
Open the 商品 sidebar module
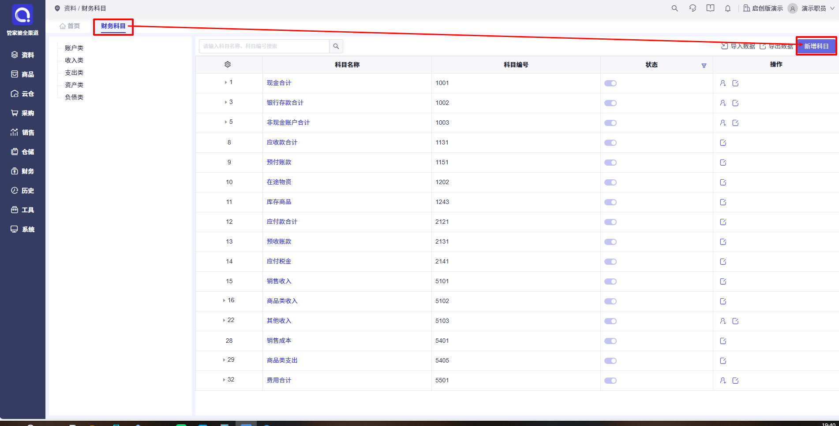tap(22, 74)
